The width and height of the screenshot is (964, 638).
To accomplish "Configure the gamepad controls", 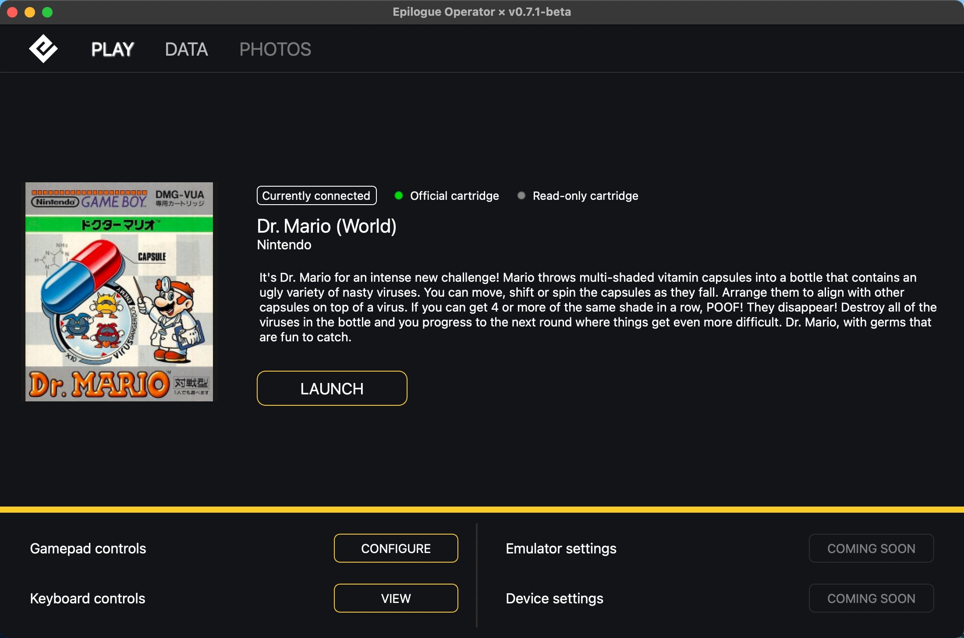I will pyautogui.click(x=396, y=548).
